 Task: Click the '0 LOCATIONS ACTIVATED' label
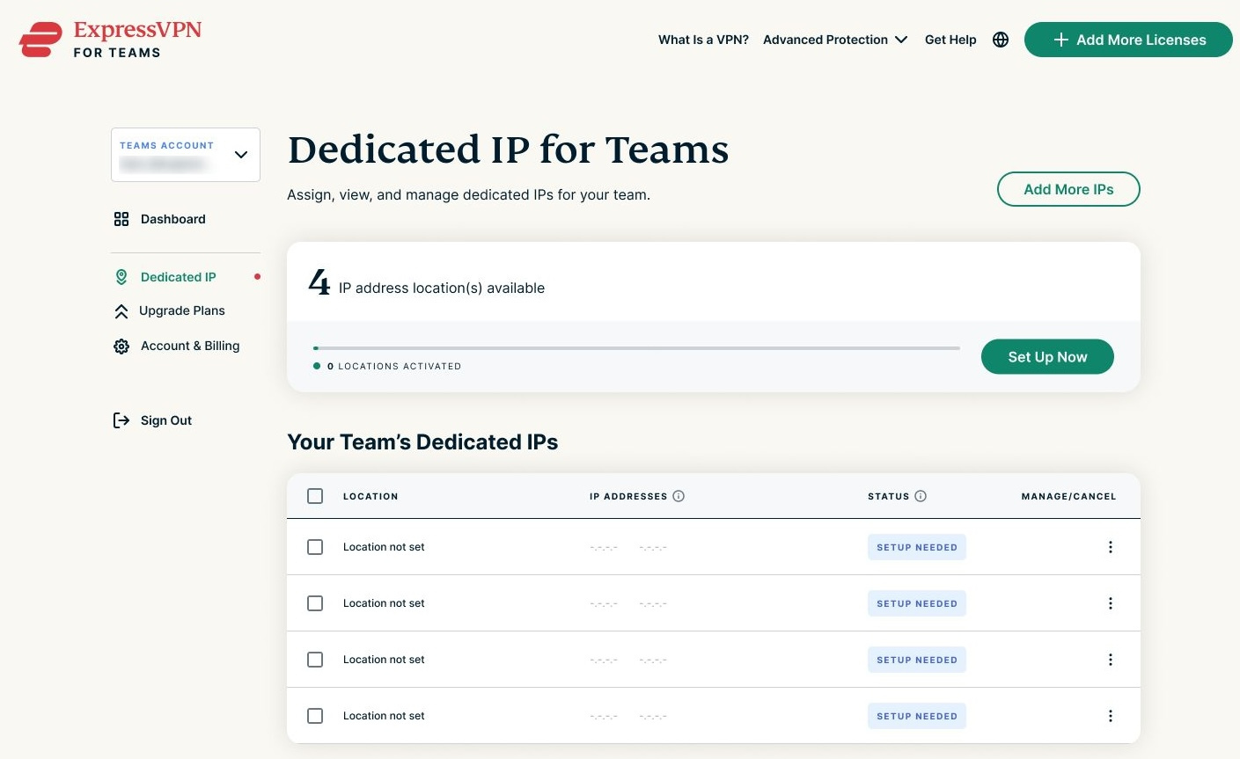point(394,366)
